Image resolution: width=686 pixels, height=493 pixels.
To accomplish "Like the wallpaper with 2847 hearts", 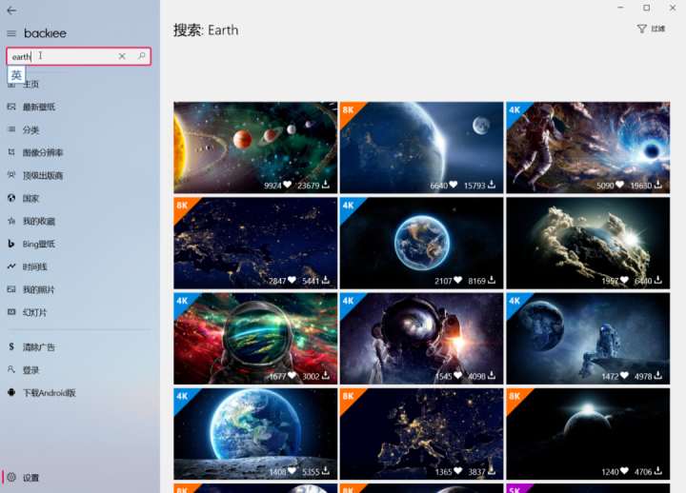I will click(292, 280).
